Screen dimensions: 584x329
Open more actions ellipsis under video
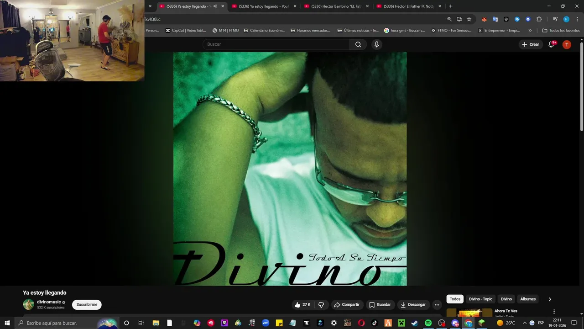[437, 305]
